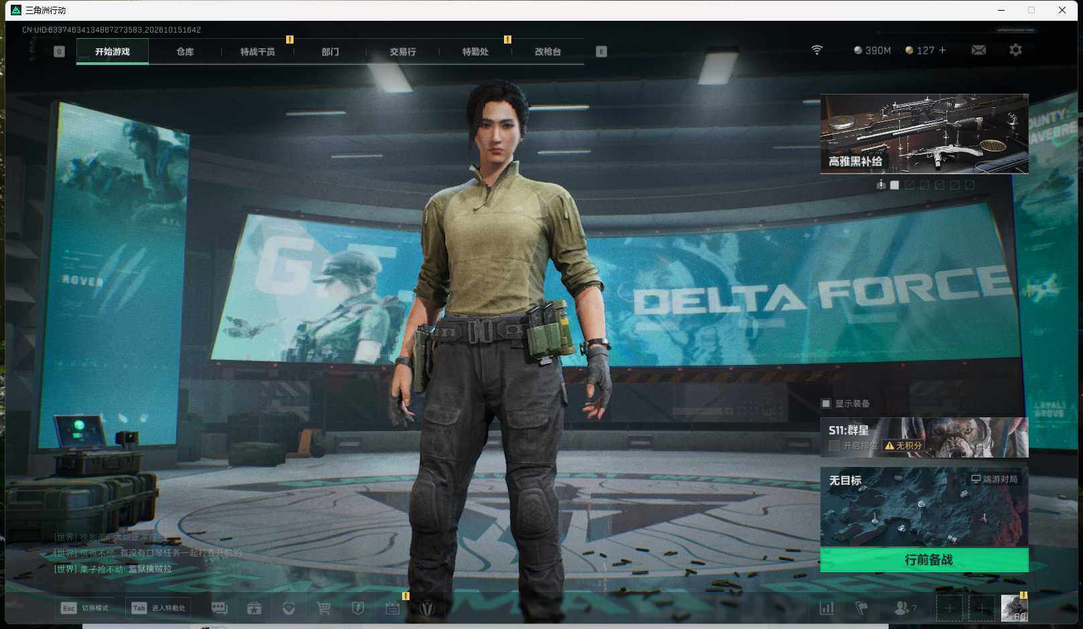Enable the 开启排位 ranked checkbox
1083x629 pixels.
point(834,445)
